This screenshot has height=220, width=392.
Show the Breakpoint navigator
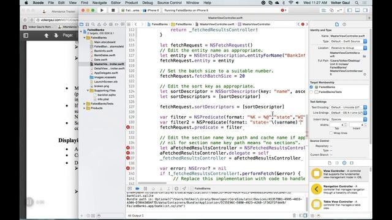pyautogui.click(x=116, y=24)
